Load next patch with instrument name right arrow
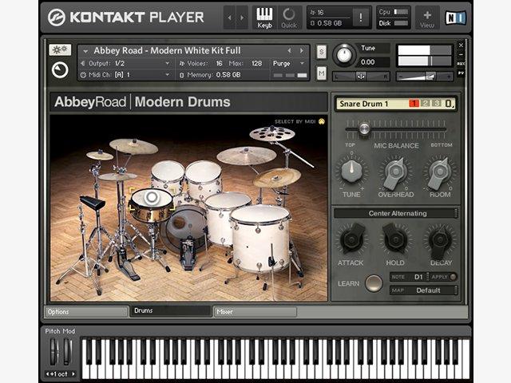The image size is (511, 383). [302, 51]
